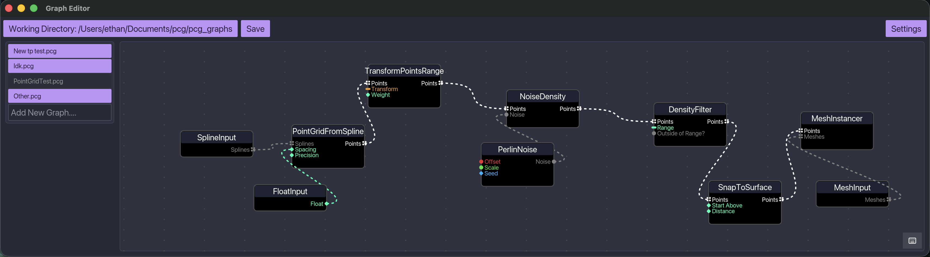Image resolution: width=930 pixels, height=257 pixels.
Task: Click Points input port on NoiseDensity
Action: click(507, 109)
